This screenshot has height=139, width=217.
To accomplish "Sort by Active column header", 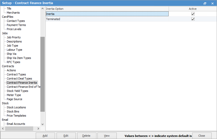I will (193, 9).
